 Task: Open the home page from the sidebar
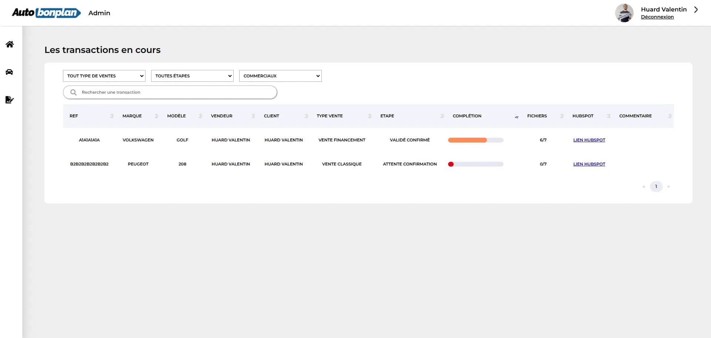pos(10,44)
